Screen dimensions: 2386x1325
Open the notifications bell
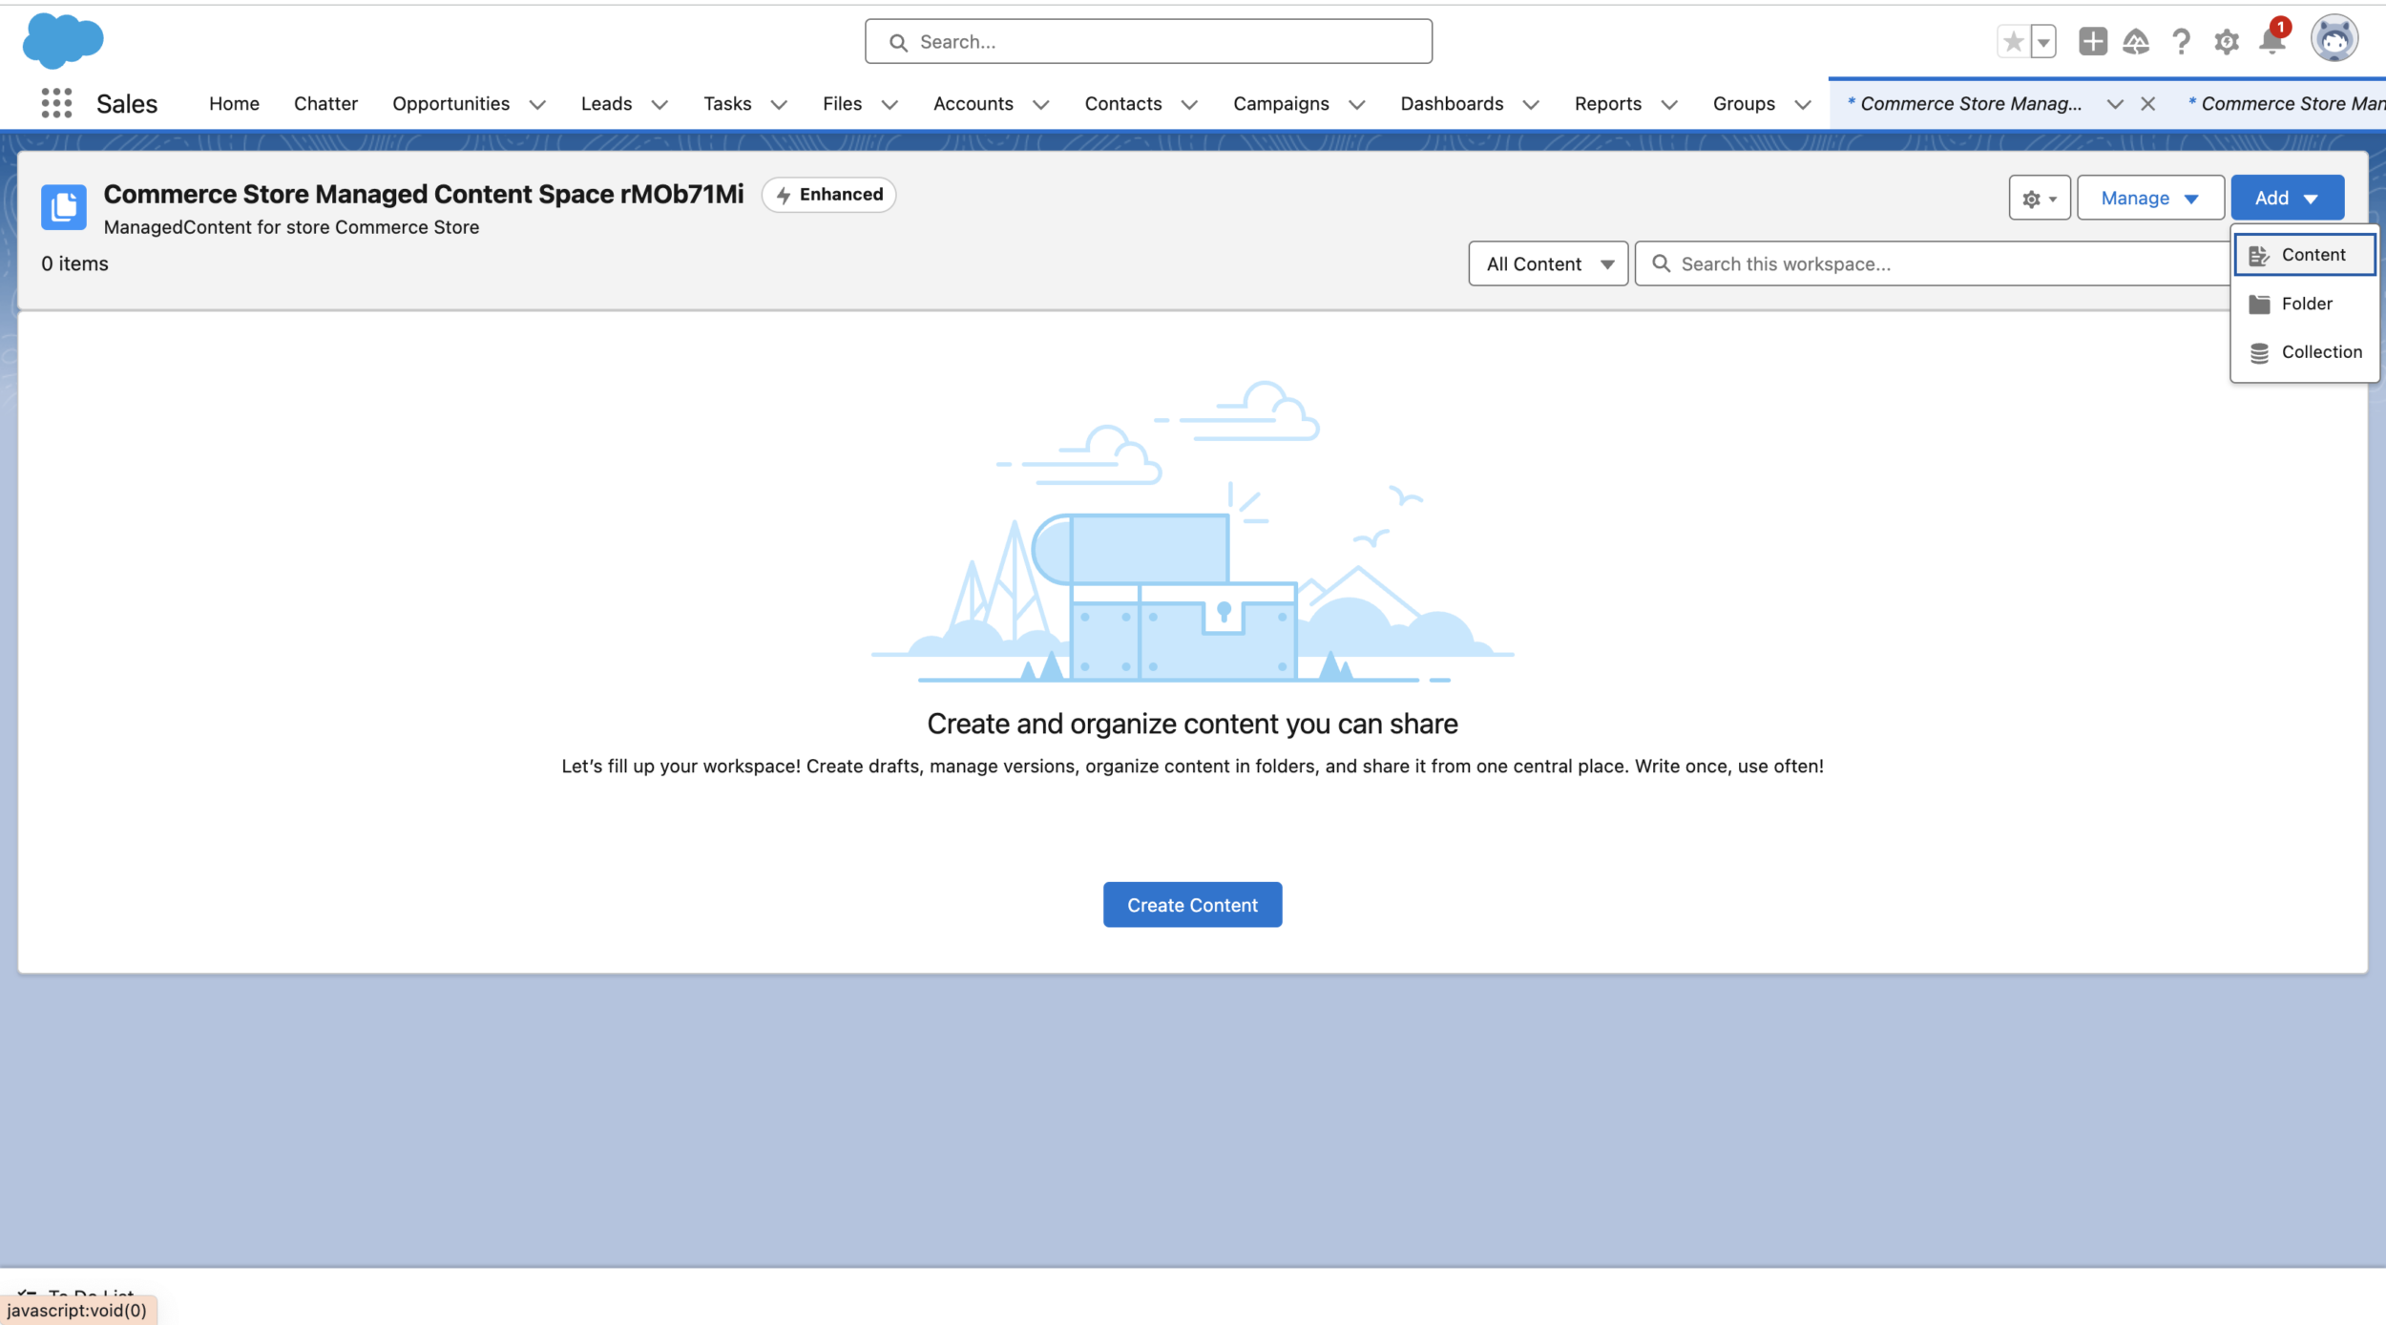coord(2271,42)
